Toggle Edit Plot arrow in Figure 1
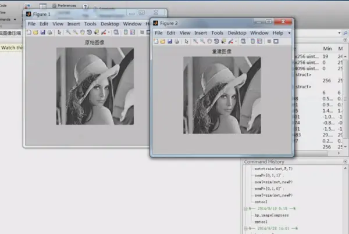The image size is (349, 234). 59,32
